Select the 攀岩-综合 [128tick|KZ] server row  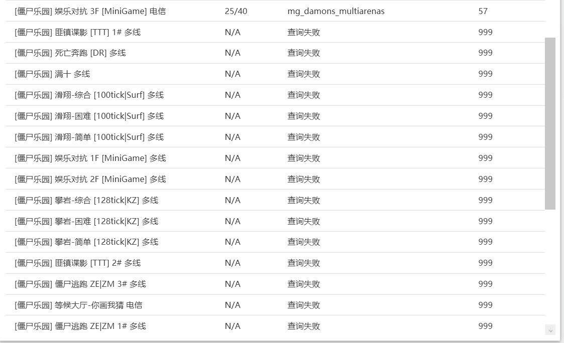pos(86,200)
